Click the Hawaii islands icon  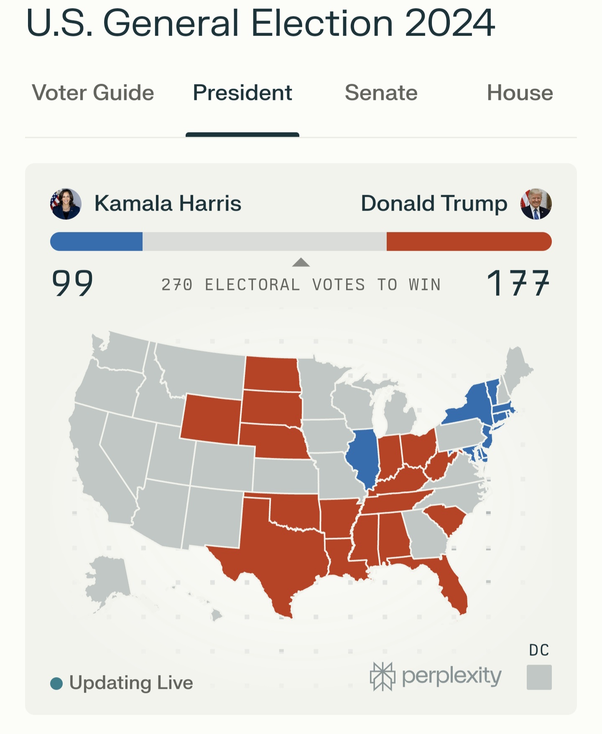(216, 615)
